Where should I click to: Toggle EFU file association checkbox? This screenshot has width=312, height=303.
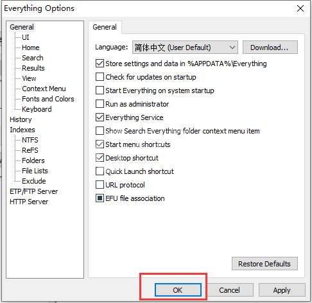click(100, 198)
